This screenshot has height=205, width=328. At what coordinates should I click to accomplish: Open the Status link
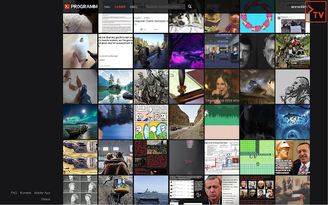(46, 199)
